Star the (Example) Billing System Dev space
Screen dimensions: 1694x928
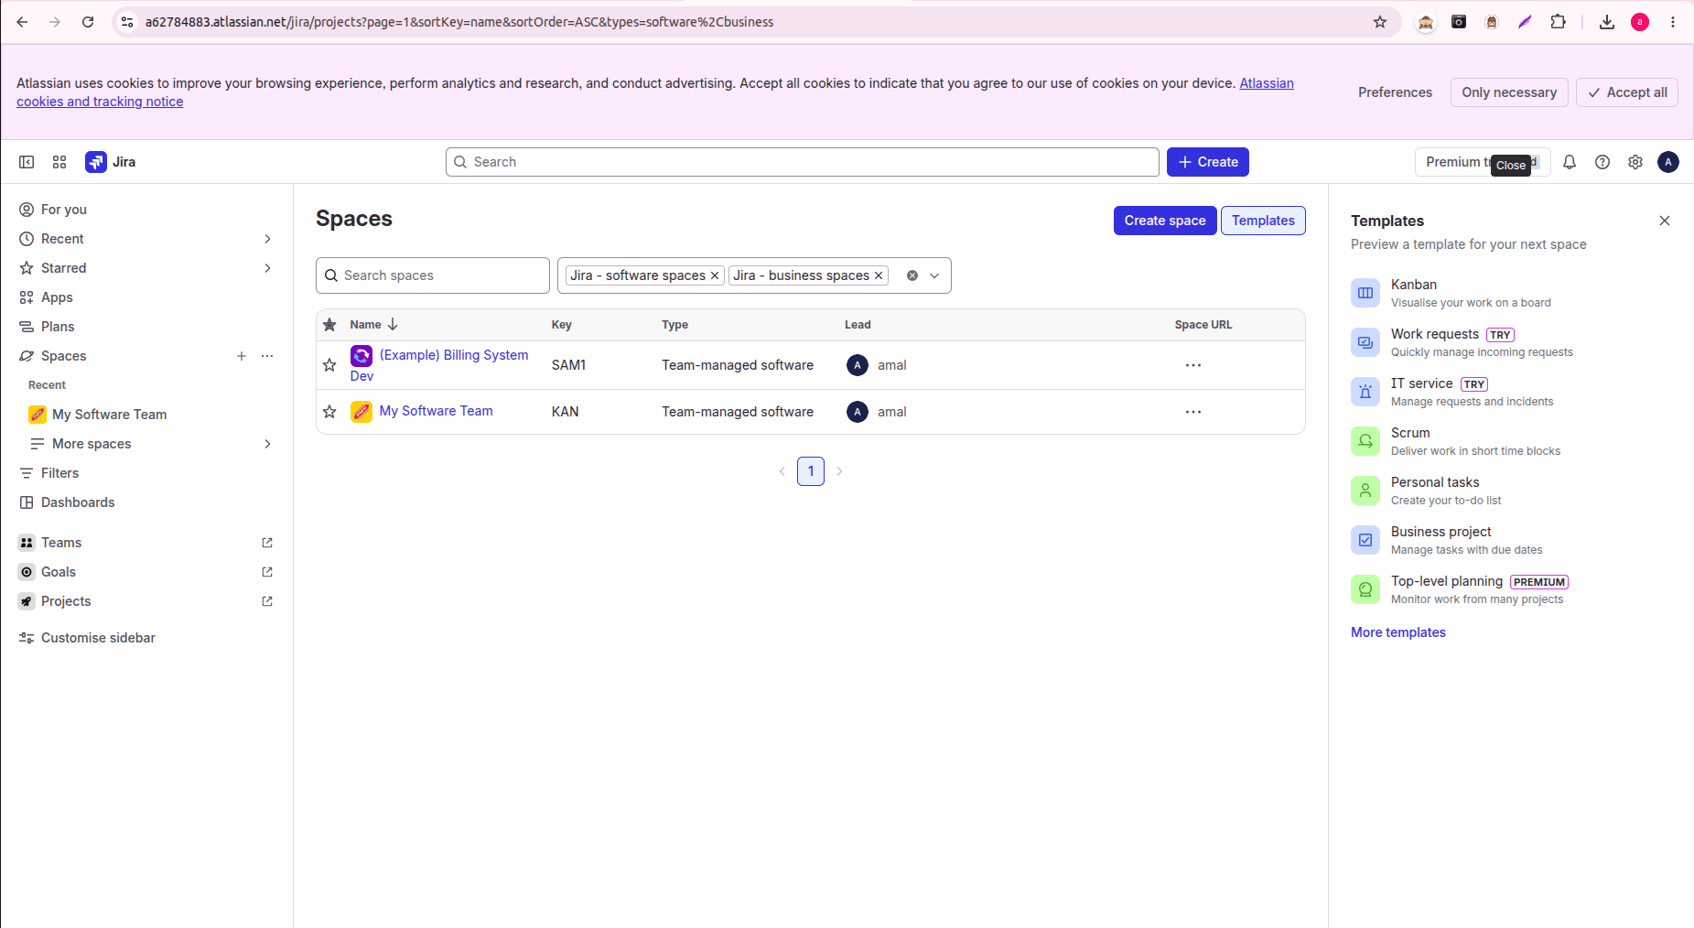(329, 365)
